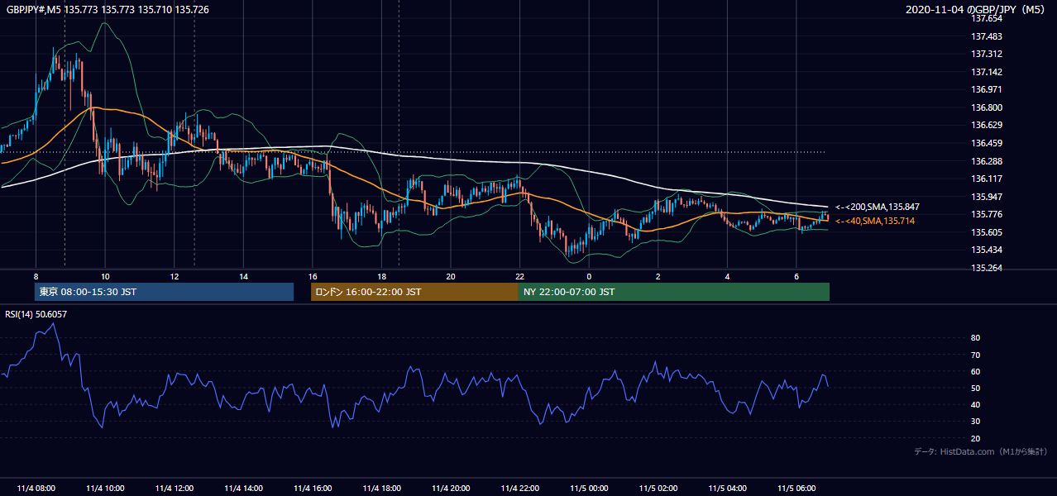This screenshot has height=496, width=1057.
Task: Click price axis label 136.288
Action: click(986, 161)
